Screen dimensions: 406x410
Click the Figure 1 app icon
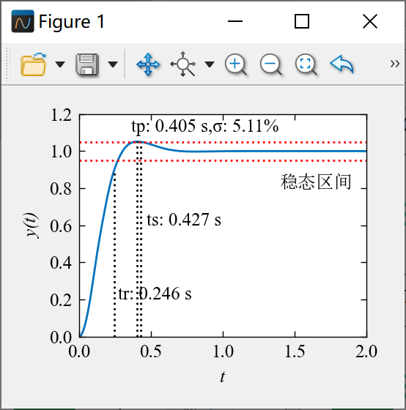[x=23, y=21]
